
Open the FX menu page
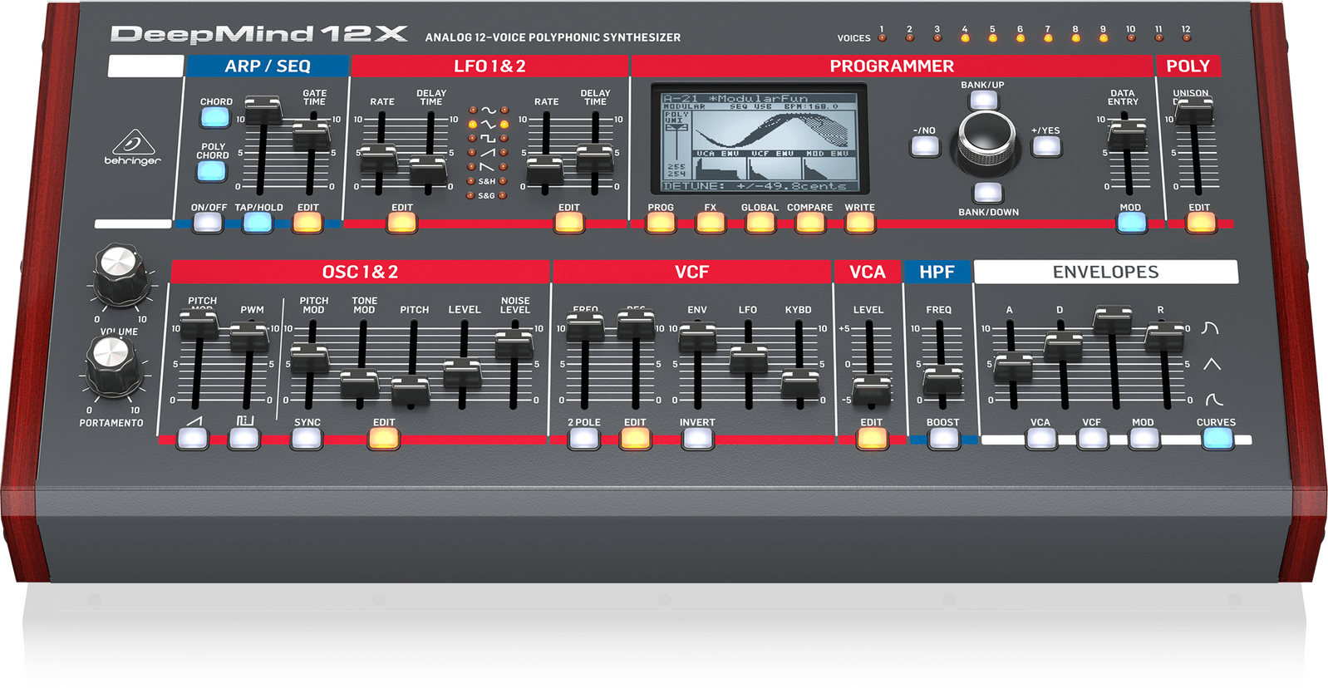click(711, 223)
